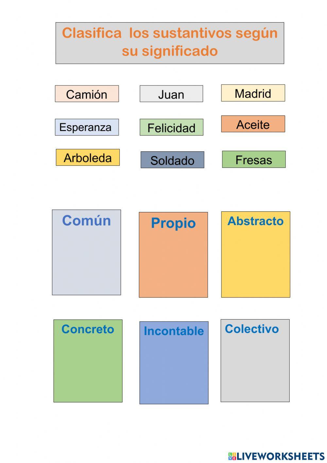Image resolution: width=327 pixels, height=463 pixels.
Task: Click the Colectivo heading text
Action: tap(252, 329)
